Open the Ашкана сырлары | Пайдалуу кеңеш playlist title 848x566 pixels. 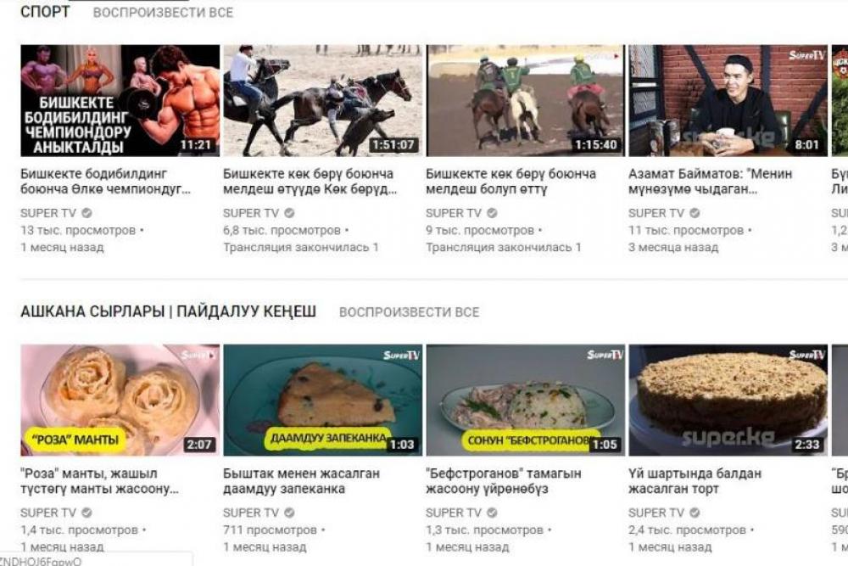point(168,311)
